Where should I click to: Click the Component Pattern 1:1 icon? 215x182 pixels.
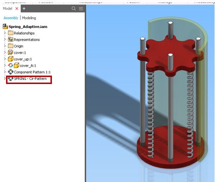10,72
